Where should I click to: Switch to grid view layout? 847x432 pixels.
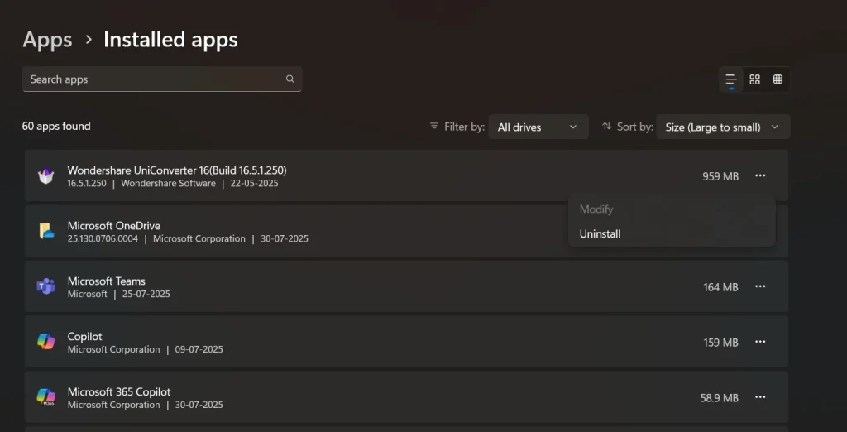754,79
